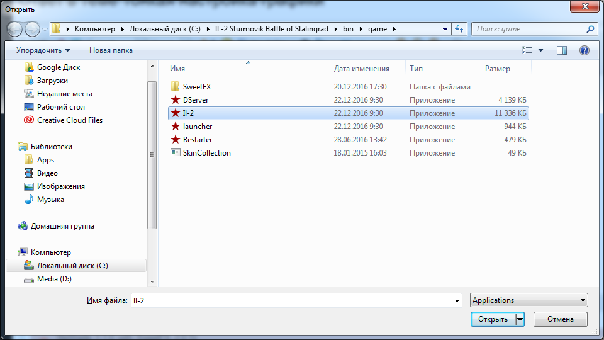Image resolution: width=604 pixels, height=340 pixels.
Task: Click the Домашняя группа icon
Action: point(23,226)
